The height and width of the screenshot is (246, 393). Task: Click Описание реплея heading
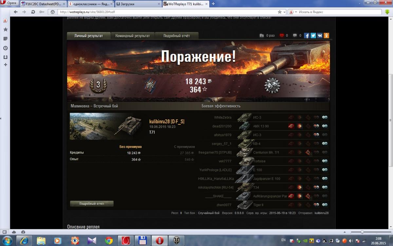tap(83, 227)
